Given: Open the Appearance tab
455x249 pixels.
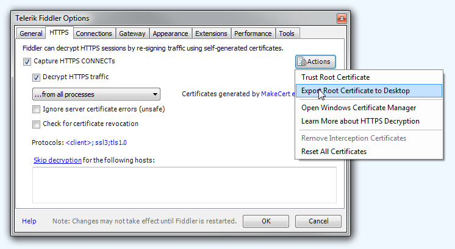Looking at the screenshot, I should [170, 33].
